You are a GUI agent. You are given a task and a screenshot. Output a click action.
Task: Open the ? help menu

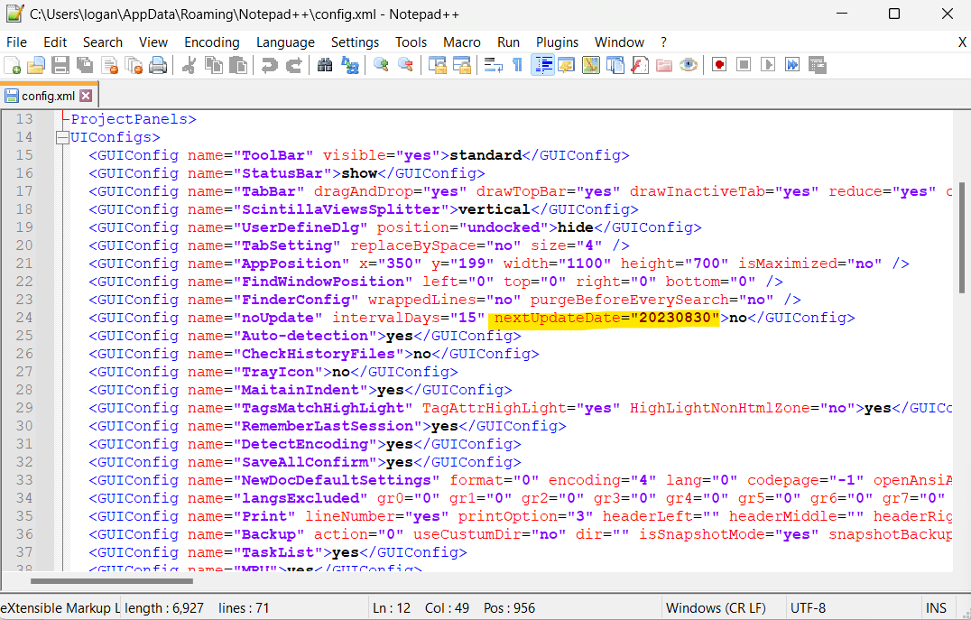[x=664, y=42]
